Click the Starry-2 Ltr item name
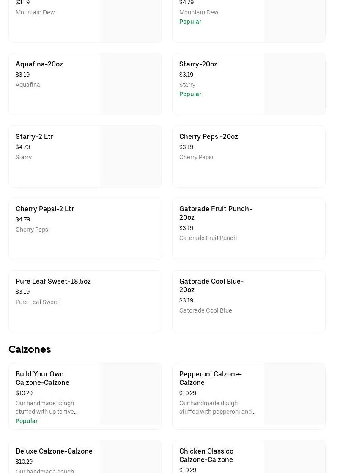The height and width of the screenshot is (473, 340). [x=34, y=137]
